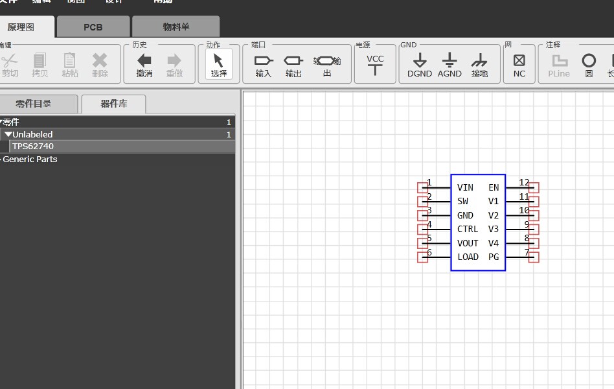
Task: Insert a chassis ground (接地) symbol
Action: tap(479, 65)
